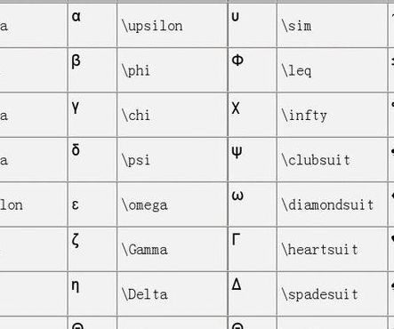Select the \sim command text
Image resolution: width=394 pixels, height=329 pixels.
297,26
